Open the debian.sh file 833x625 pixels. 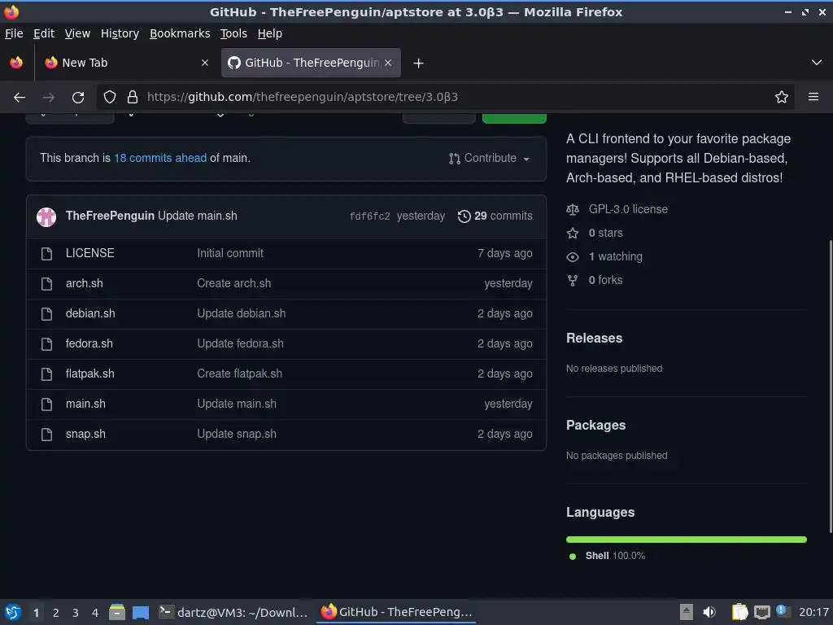[x=90, y=313]
